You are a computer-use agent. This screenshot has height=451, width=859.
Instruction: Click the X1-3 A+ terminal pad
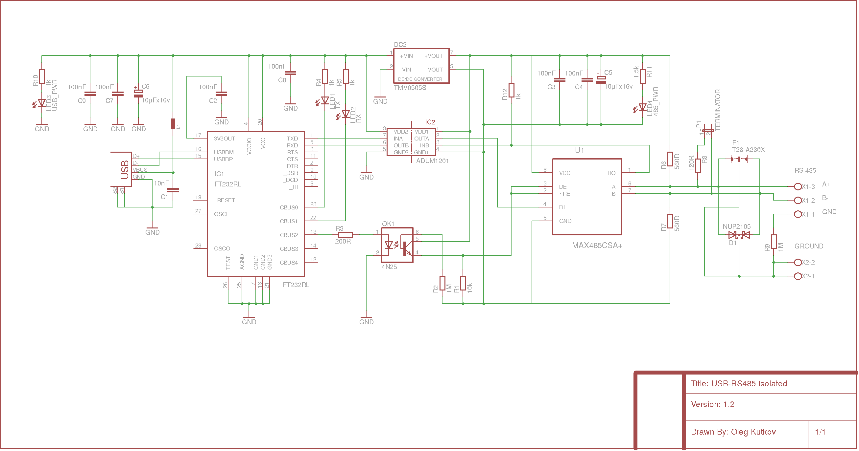[x=798, y=187]
